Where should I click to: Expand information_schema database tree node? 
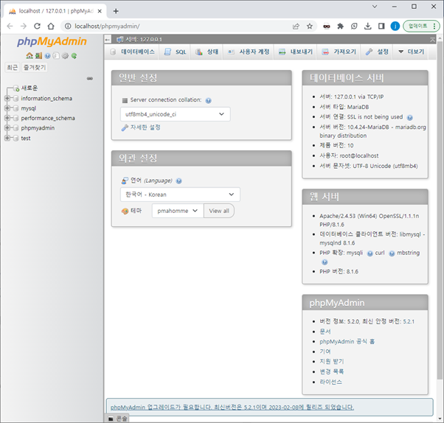tap(7, 99)
